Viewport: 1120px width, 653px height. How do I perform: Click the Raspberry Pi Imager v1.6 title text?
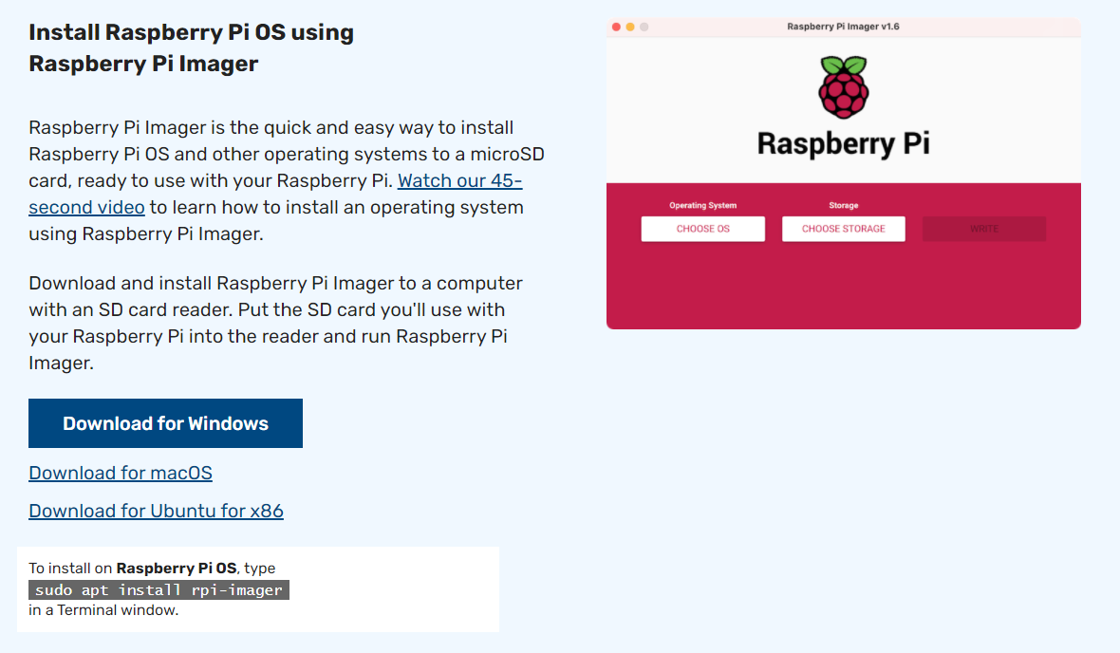click(x=843, y=27)
